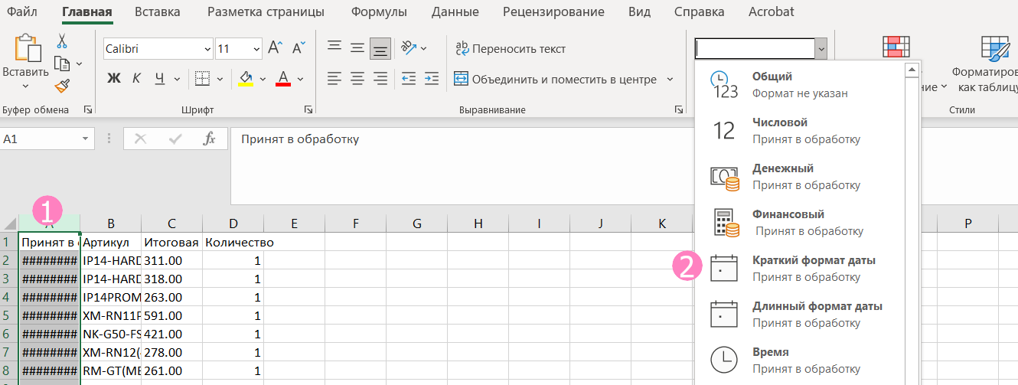Viewport: 1018px width, 385px height.
Task: Align text right
Action: pyautogui.click(x=380, y=78)
